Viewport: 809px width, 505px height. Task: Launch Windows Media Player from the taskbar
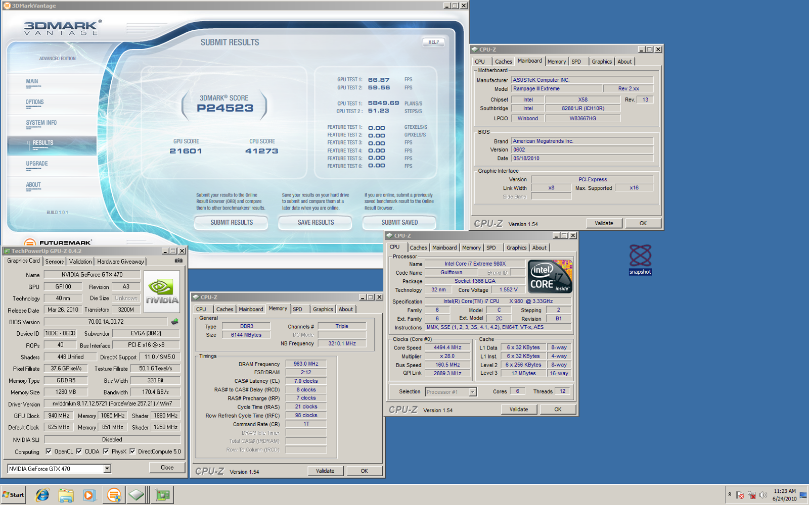(89, 495)
